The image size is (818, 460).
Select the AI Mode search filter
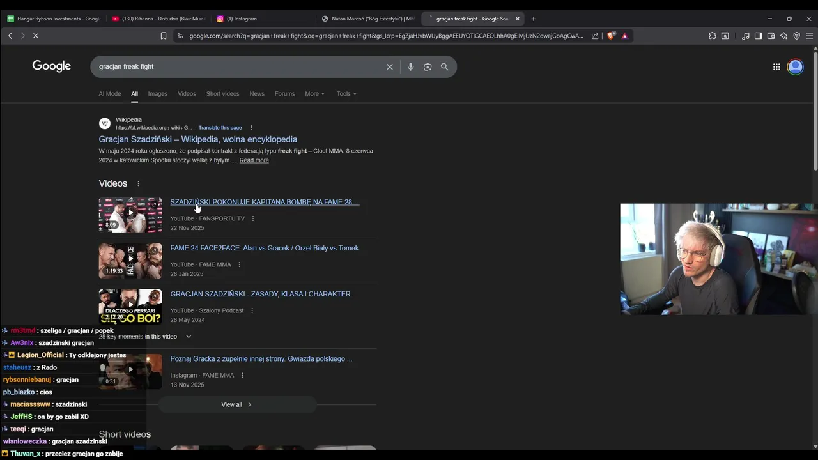pos(110,94)
